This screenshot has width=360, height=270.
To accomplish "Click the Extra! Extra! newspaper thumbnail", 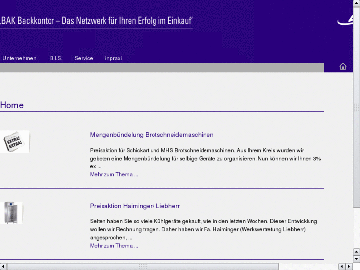I will click(14, 142).
